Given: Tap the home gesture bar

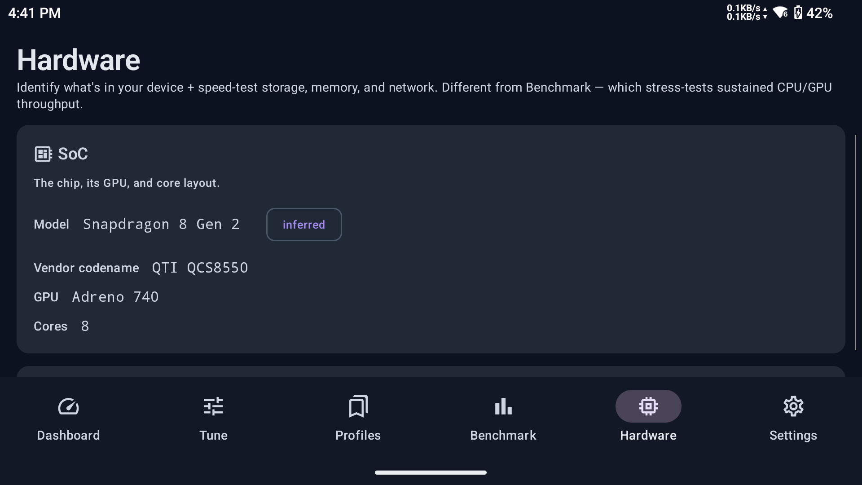Looking at the screenshot, I should pyautogui.click(x=431, y=472).
